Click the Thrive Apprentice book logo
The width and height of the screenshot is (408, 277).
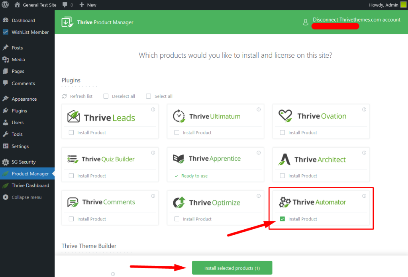coord(179,158)
